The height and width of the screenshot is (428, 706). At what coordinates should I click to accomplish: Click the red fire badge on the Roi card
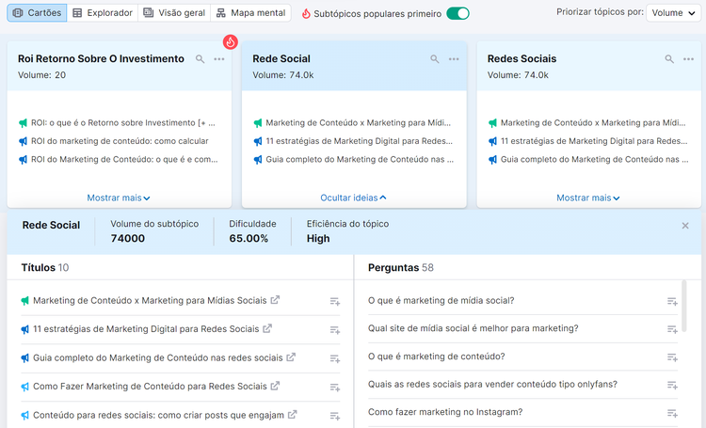coord(230,42)
